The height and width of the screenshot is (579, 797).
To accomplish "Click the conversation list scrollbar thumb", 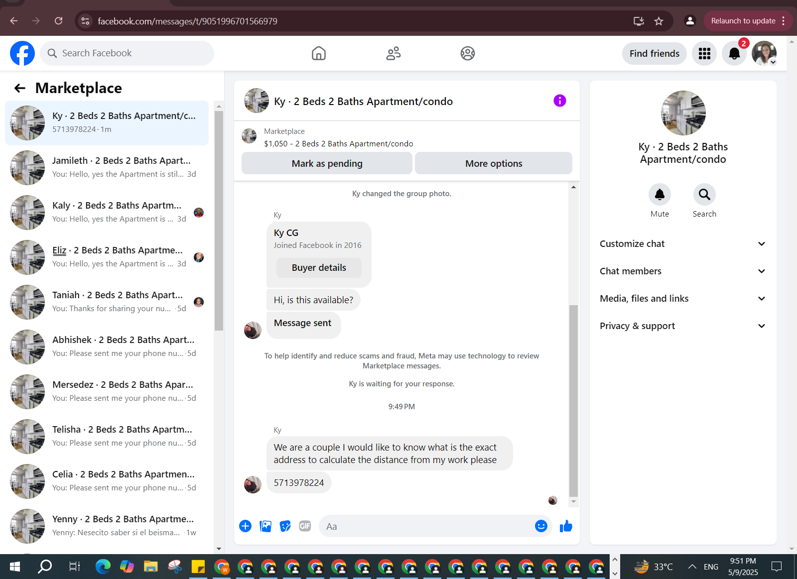I will pos(219,221).
